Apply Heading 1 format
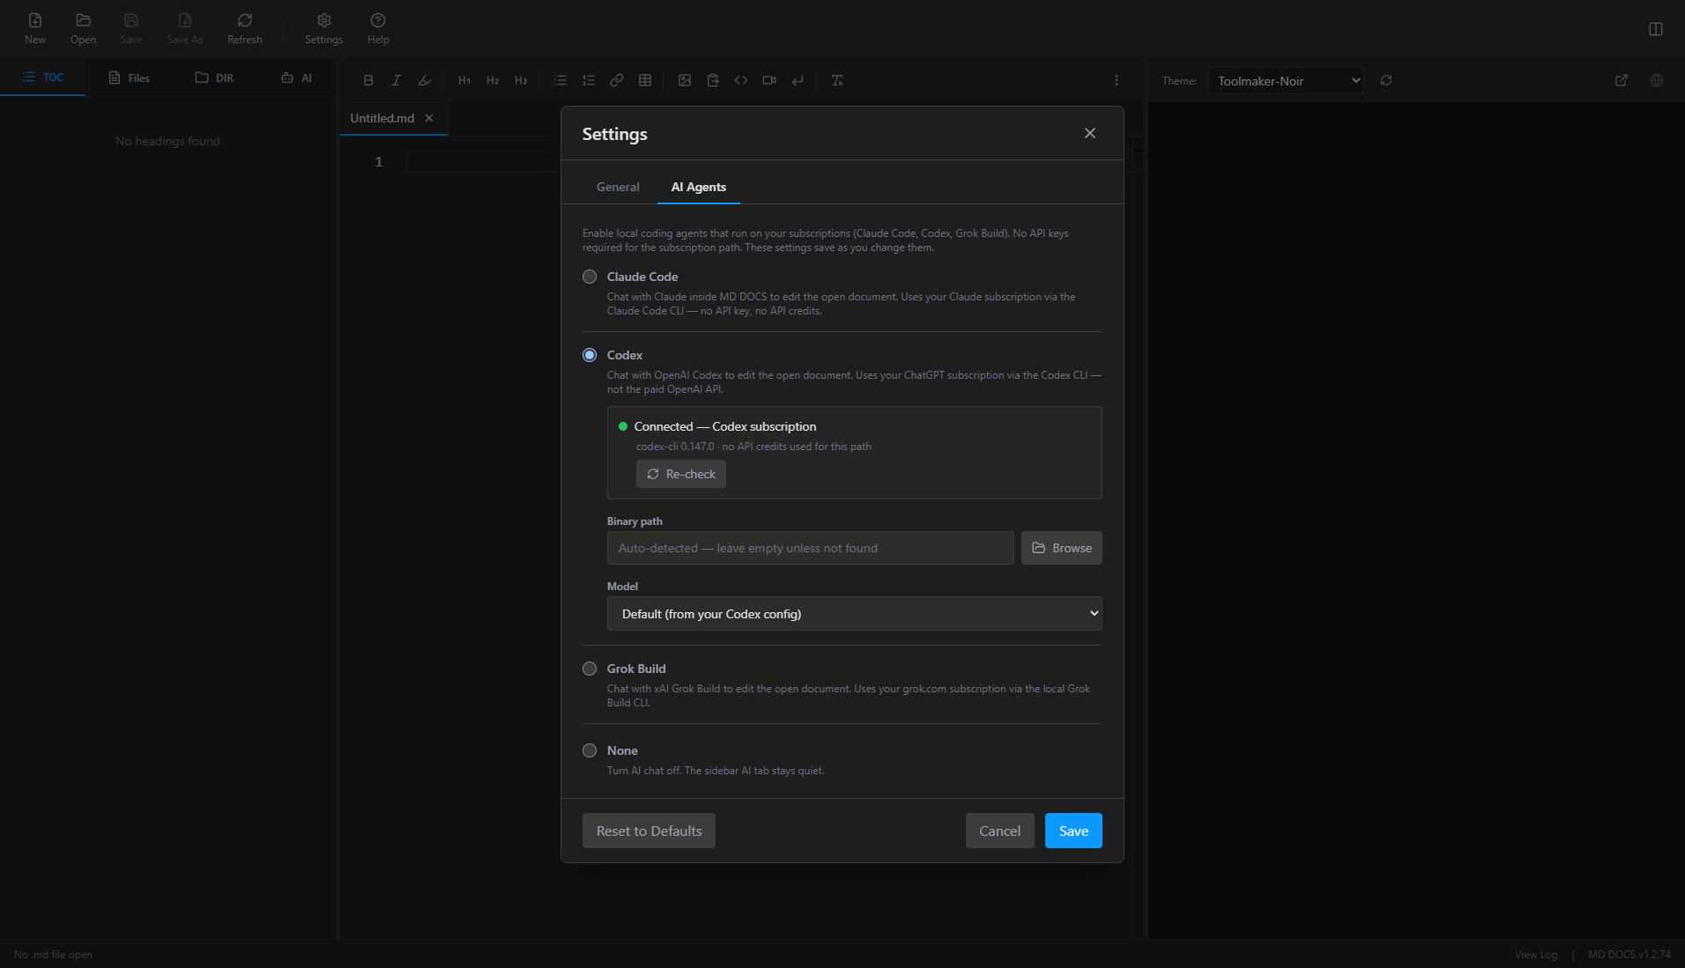 coord(464,80)
